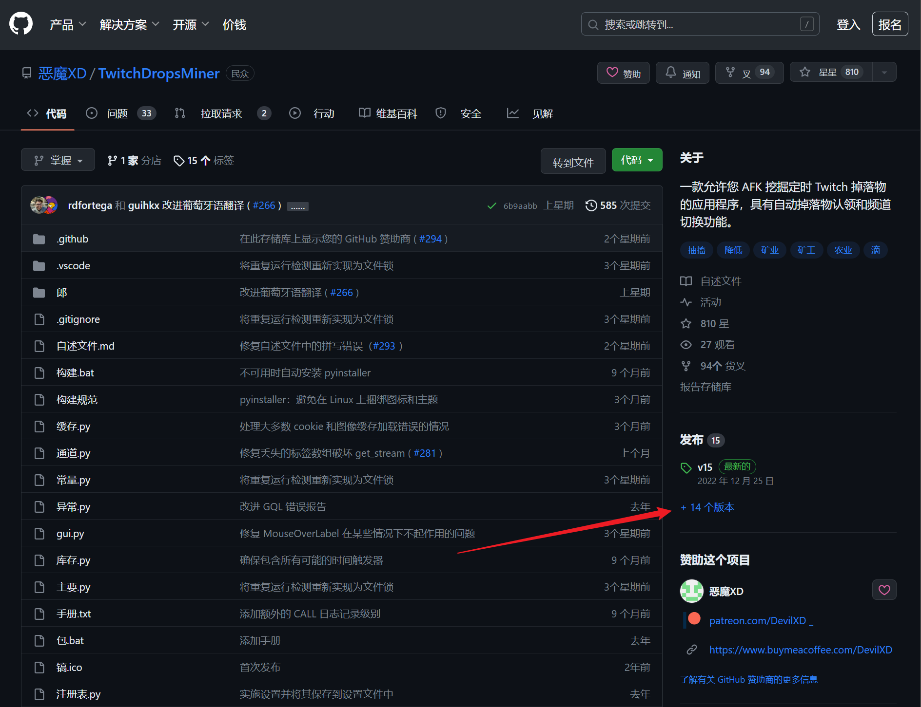
Task: Open commit hash 6b9aabb
Action: [x=520, y=205]
